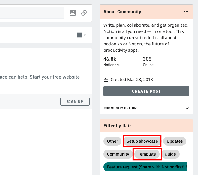Open the card view layout dropdown
This screenshot has height=175, width=198.
[81, 35]
